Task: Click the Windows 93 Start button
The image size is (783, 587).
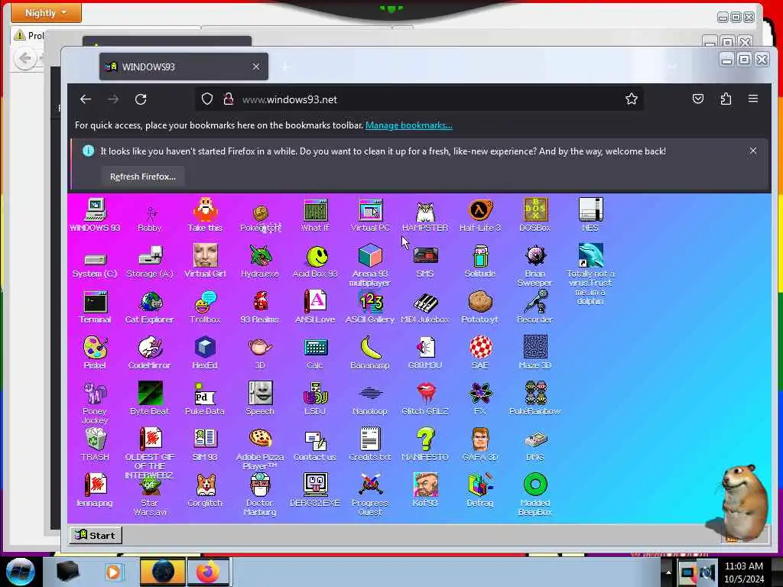Action: (x=96, y=535)
